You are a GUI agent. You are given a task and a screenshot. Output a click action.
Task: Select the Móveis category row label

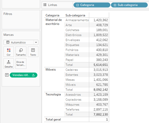coord(51,70)
